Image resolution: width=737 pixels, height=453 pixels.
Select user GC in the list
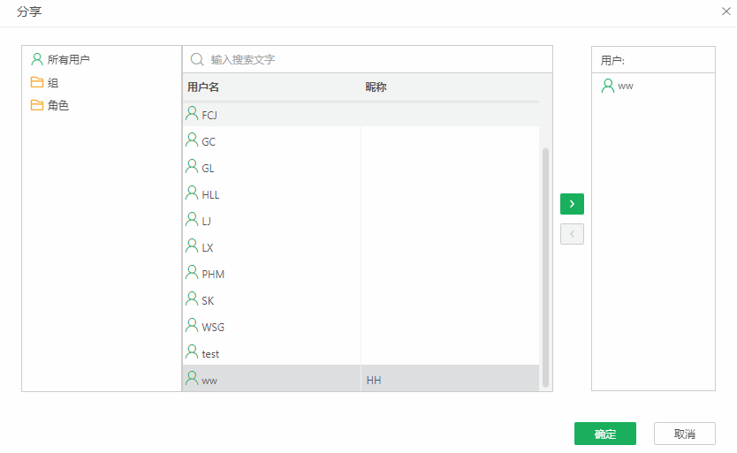[x=361, y=141]
